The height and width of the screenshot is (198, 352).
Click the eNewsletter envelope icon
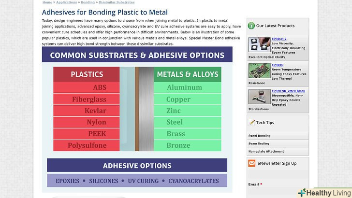pyautogui.click(x=251, y=163)
